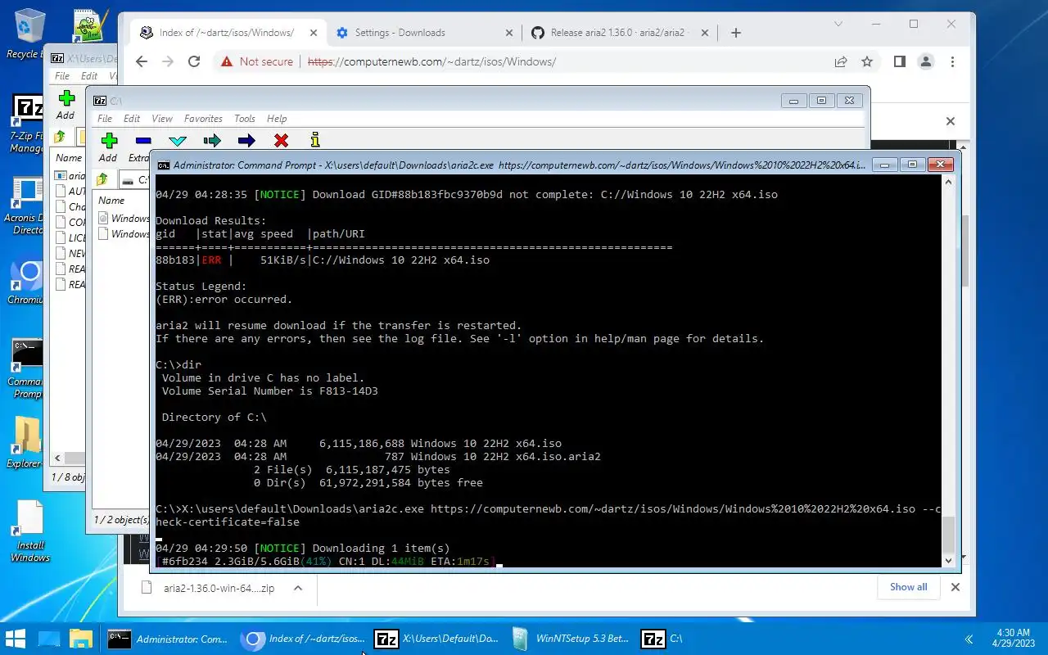Open the Chromium profile avatar
The height and width of the screenshot is (655, 1048).
click(926, 61)
